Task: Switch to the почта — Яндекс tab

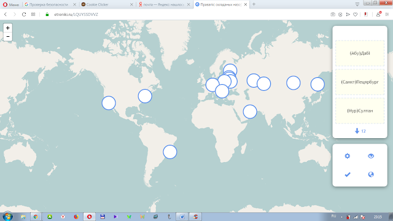Action: 164,4
